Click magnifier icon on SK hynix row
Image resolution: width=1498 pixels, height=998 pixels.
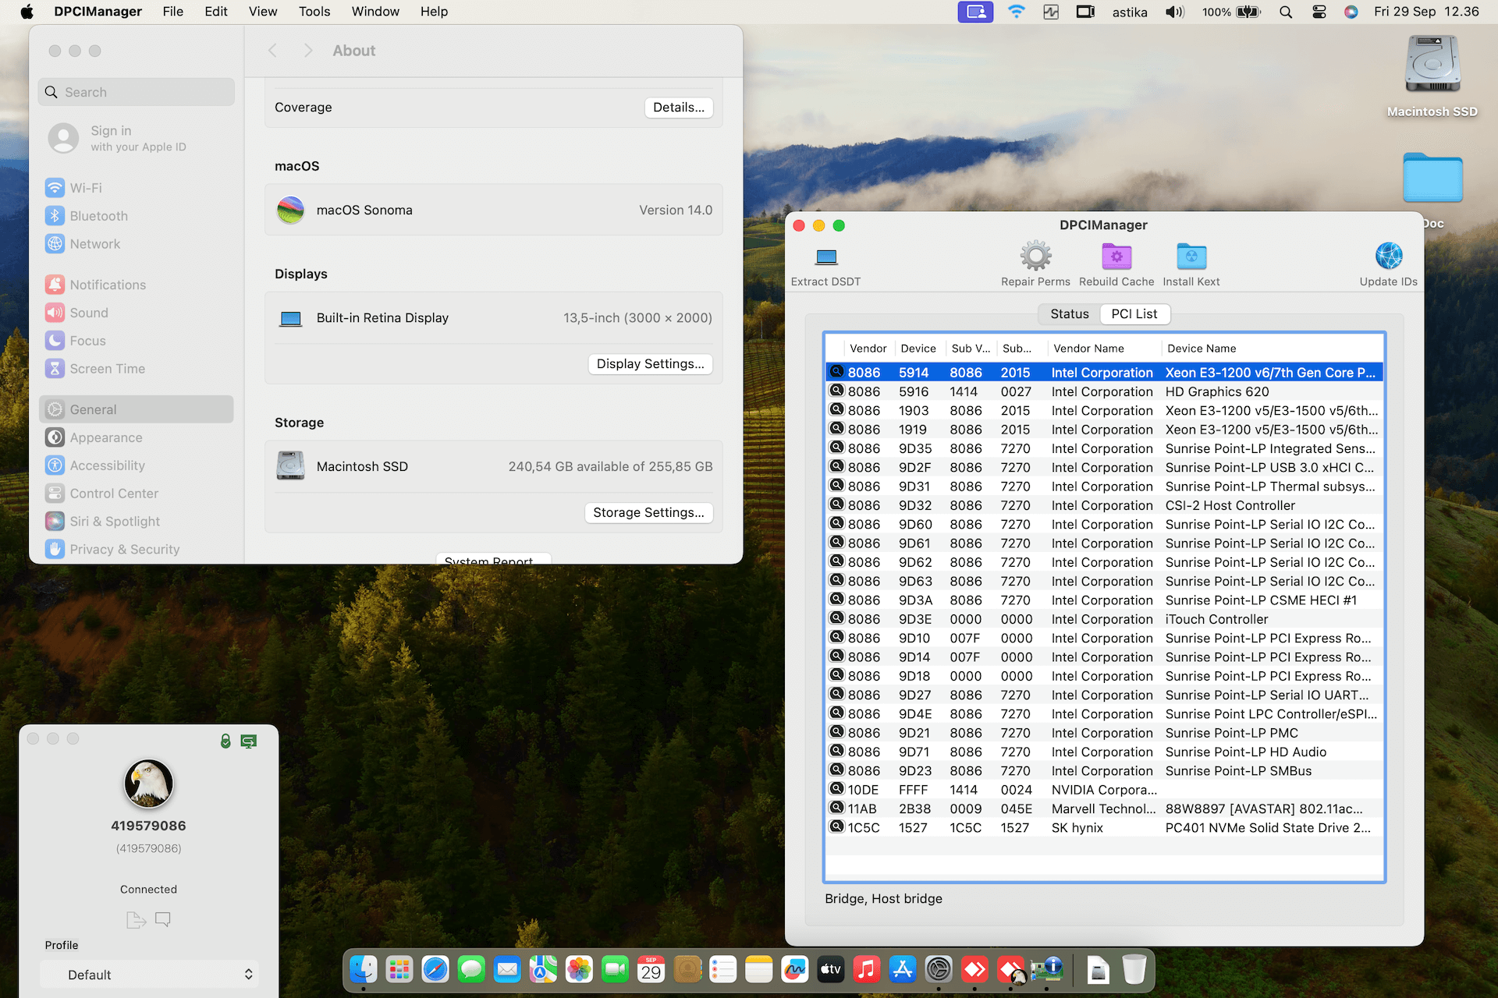tap(836, 826)
